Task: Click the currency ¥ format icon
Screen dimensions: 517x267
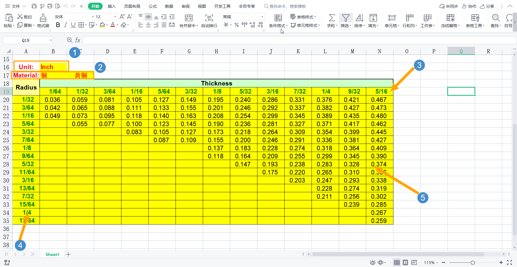Action: point(226,25)
